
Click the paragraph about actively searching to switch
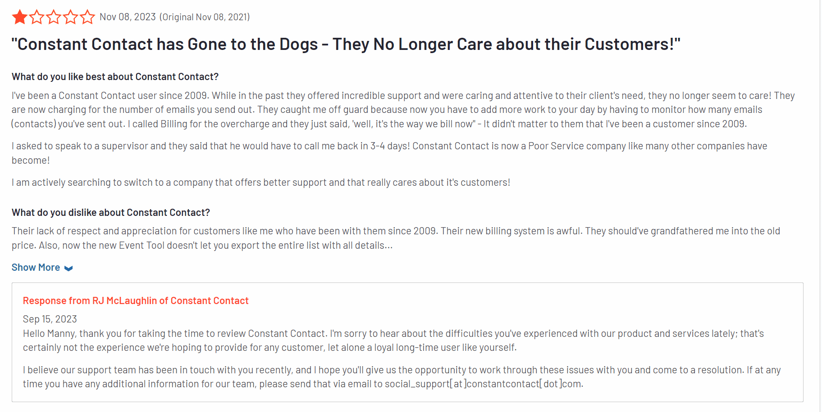pos(261,182)
